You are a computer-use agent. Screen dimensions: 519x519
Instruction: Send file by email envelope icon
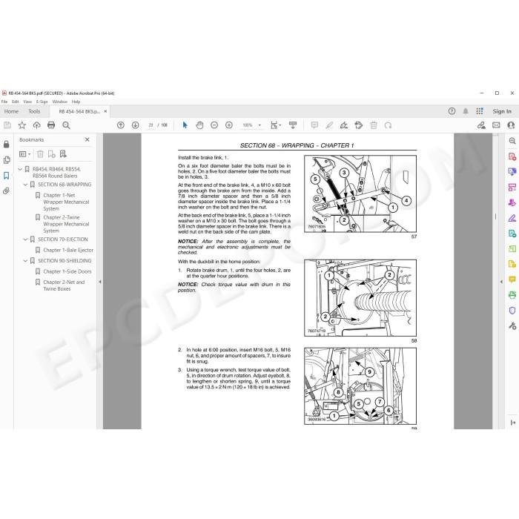click(x=496, y=125)
